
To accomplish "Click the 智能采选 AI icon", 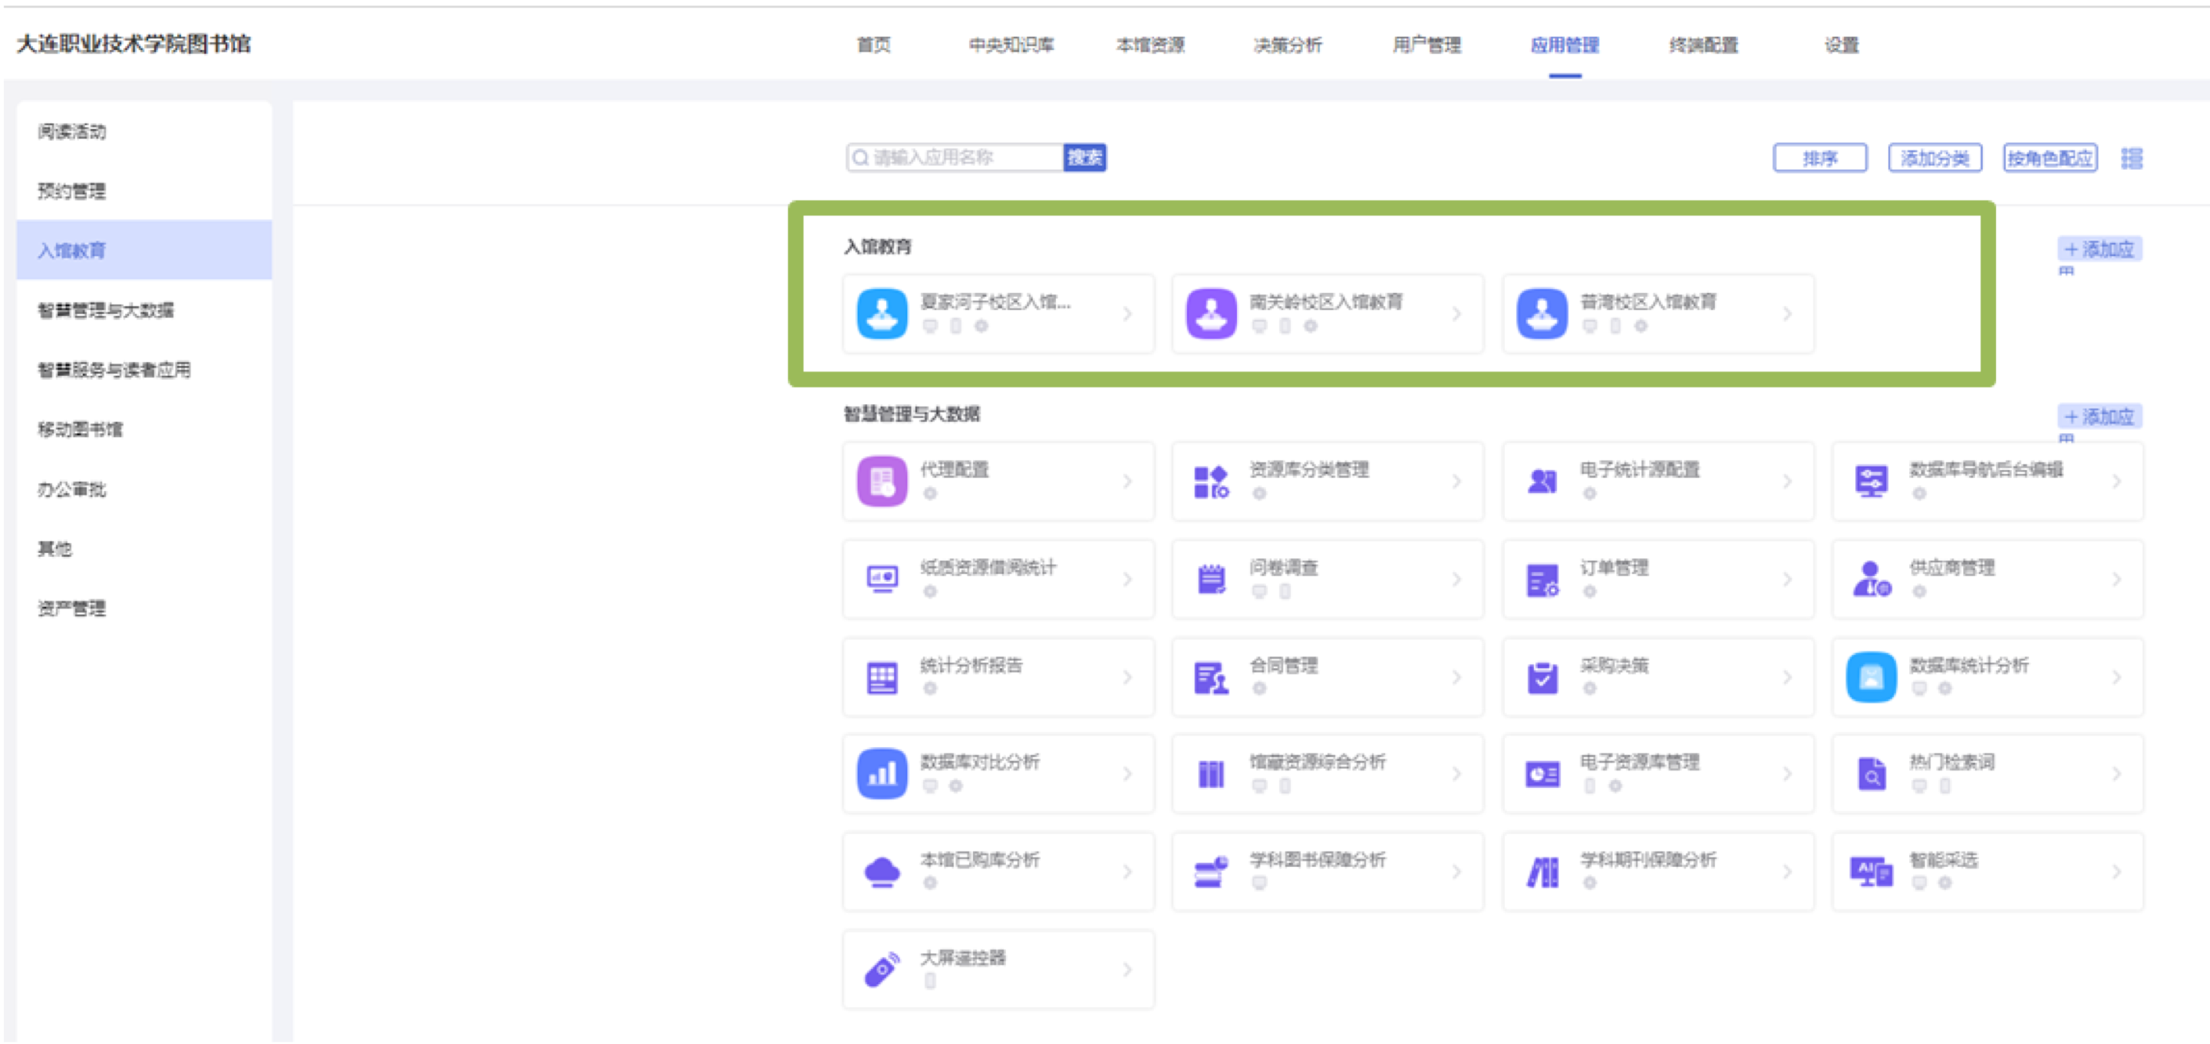I will 1870,871.
